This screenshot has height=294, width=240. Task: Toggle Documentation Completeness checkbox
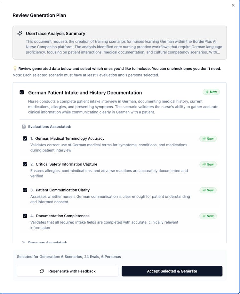click(x=25, y=216)
